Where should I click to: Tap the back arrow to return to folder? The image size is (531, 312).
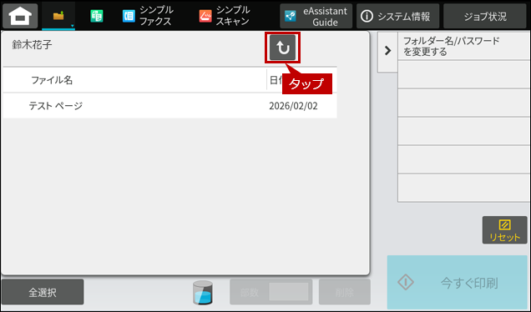pyautogui.click(x=282, y=48)
